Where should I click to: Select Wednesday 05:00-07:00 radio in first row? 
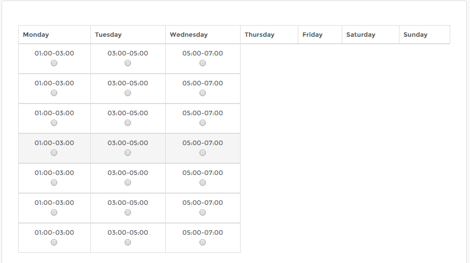(x=203, y=63)
